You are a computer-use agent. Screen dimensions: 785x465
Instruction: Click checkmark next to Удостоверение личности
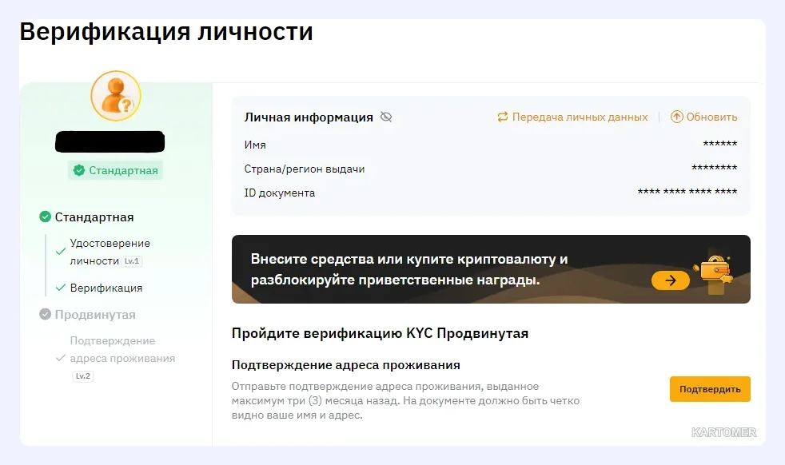click(61, 252)
